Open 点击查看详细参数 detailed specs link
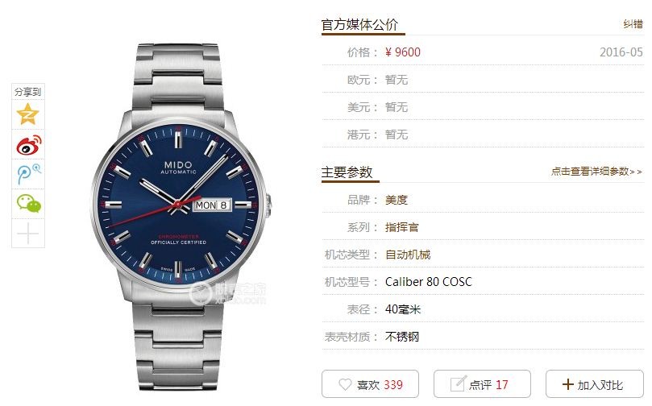The height and width of the screenshot is (406, 652). (x=596, y=172)
